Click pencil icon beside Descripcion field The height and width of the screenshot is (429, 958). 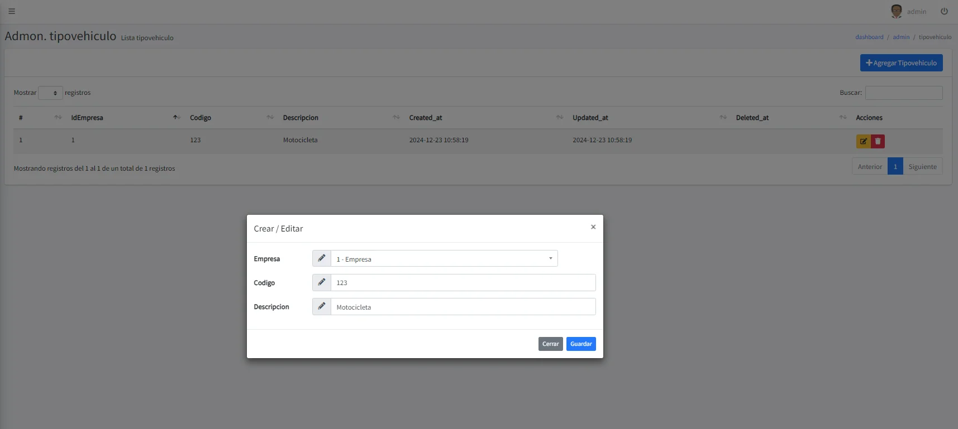coord(322,306)
